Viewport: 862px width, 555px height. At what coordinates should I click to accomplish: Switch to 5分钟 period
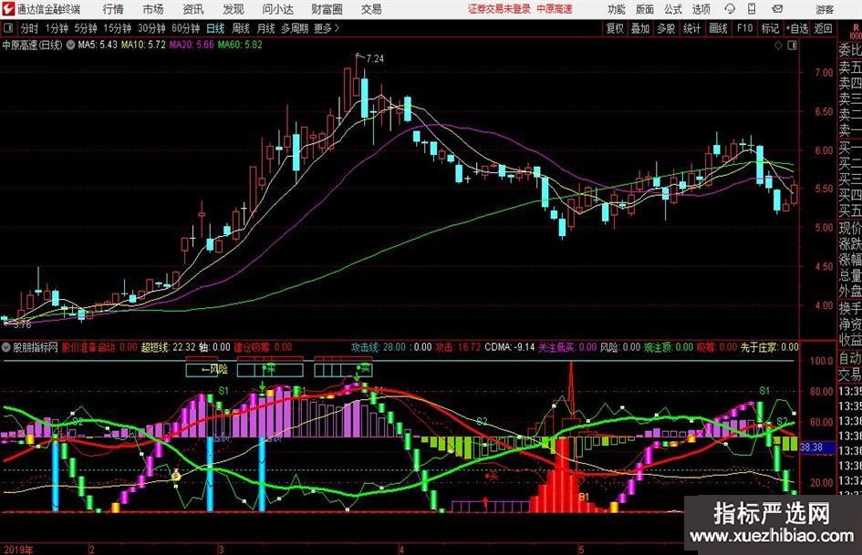click(x=86, y=28)
